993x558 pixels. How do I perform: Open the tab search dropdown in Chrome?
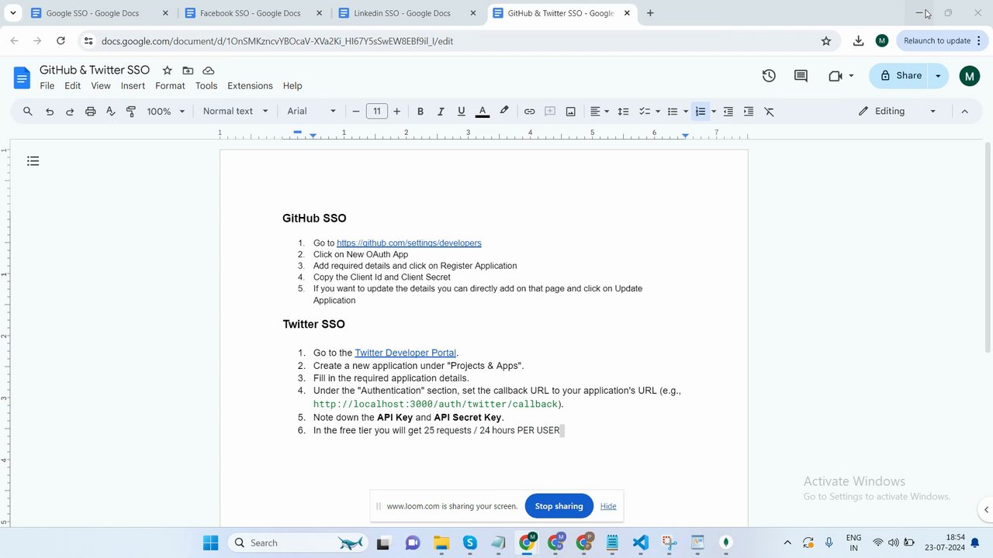pyautogui.click(x=12, y=13)
